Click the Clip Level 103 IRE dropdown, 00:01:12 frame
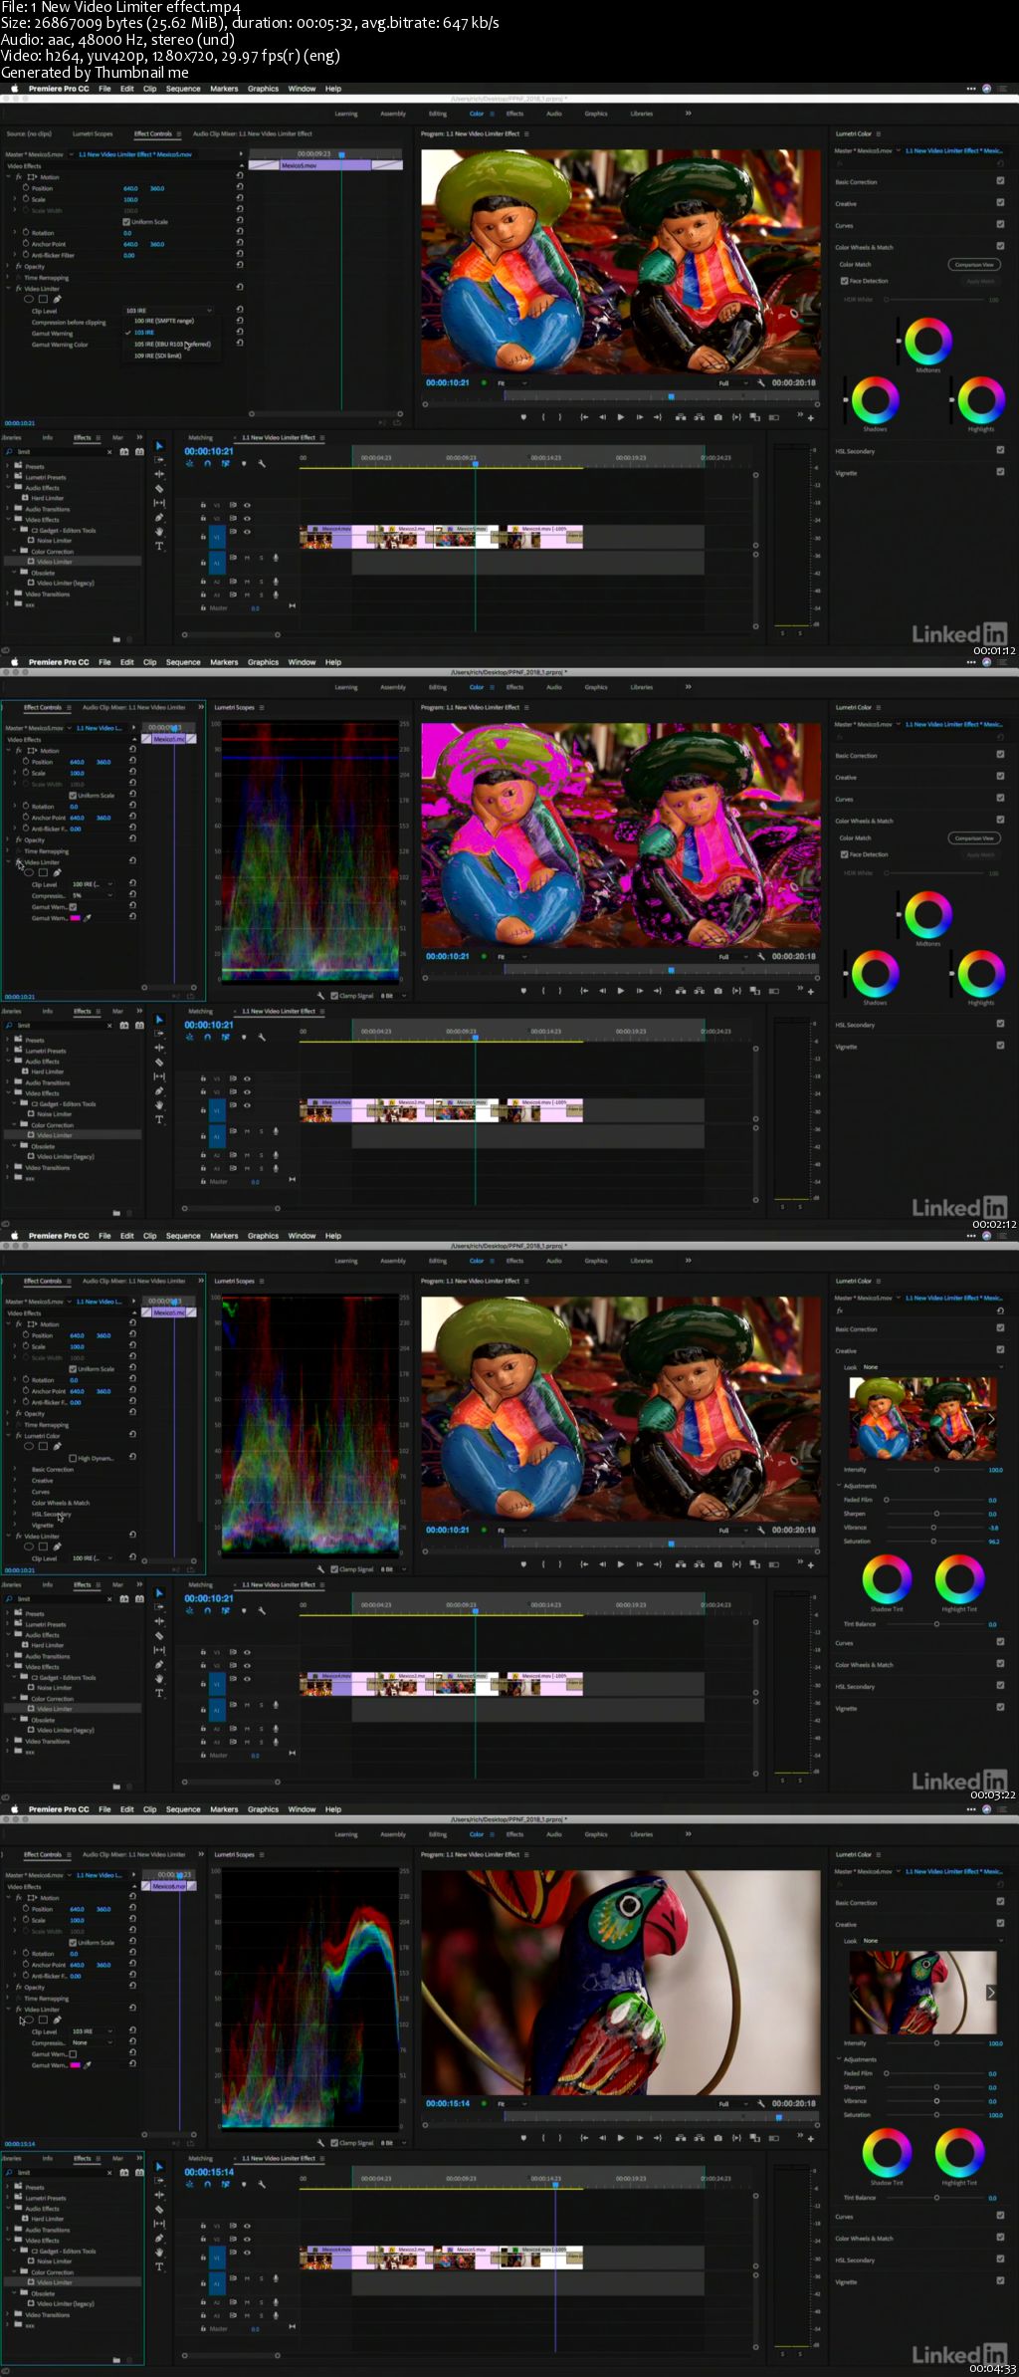Viewport: 1019px width, 2377px height. point(169,311)
